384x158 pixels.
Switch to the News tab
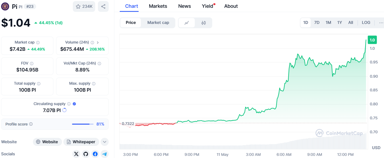pyautogui.click(x=184, y=6)
